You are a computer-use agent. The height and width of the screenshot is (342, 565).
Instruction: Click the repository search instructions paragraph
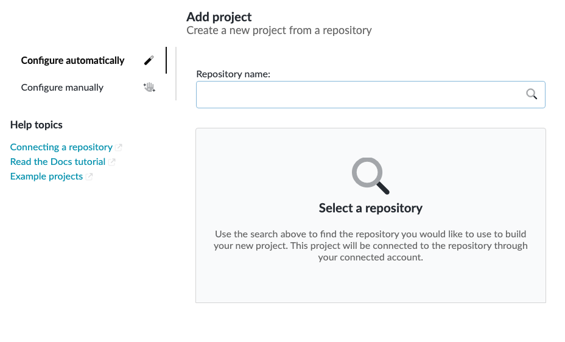[x=370, y=246]
